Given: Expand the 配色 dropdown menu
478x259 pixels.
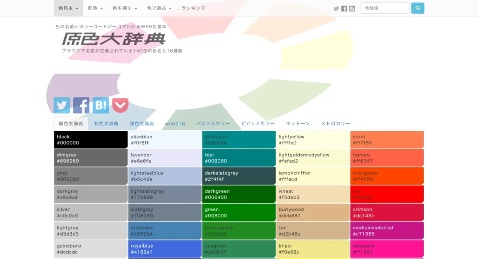Looking at the screenshot, I should click(x=96, y=8).
